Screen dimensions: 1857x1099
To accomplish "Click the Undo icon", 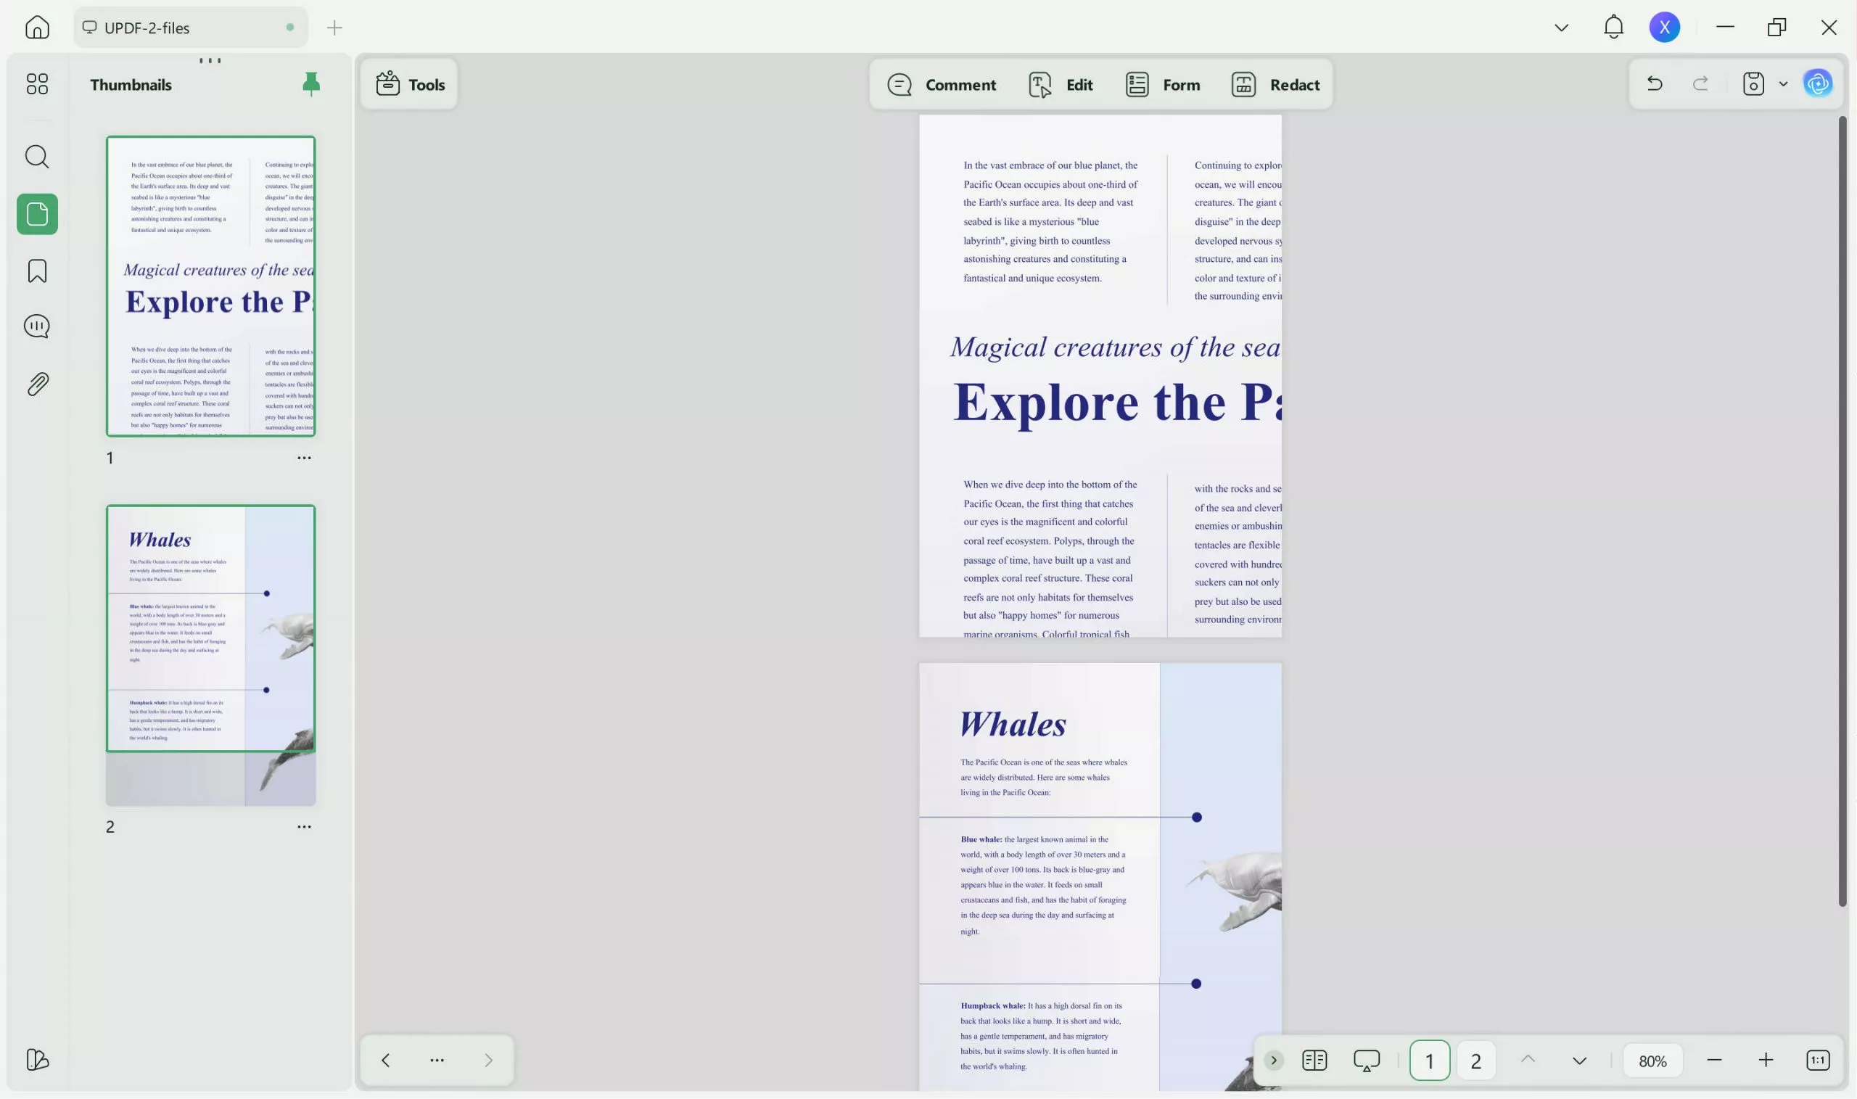I will pyautogui.click(x=1654, y=83).
